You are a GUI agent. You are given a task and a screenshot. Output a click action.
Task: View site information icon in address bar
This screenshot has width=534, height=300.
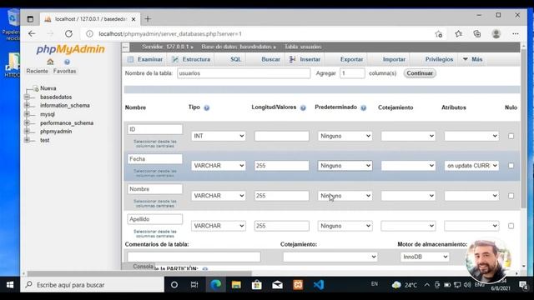(x=89, y=33)
